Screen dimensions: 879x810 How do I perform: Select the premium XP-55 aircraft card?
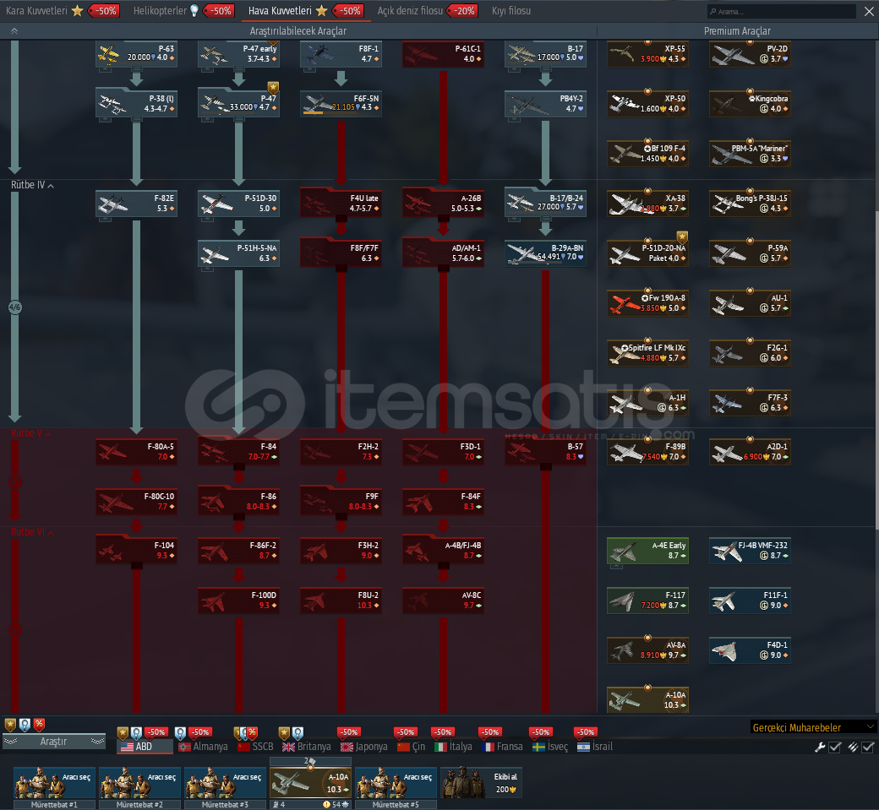pyautogui.click(x=647, y=54)
